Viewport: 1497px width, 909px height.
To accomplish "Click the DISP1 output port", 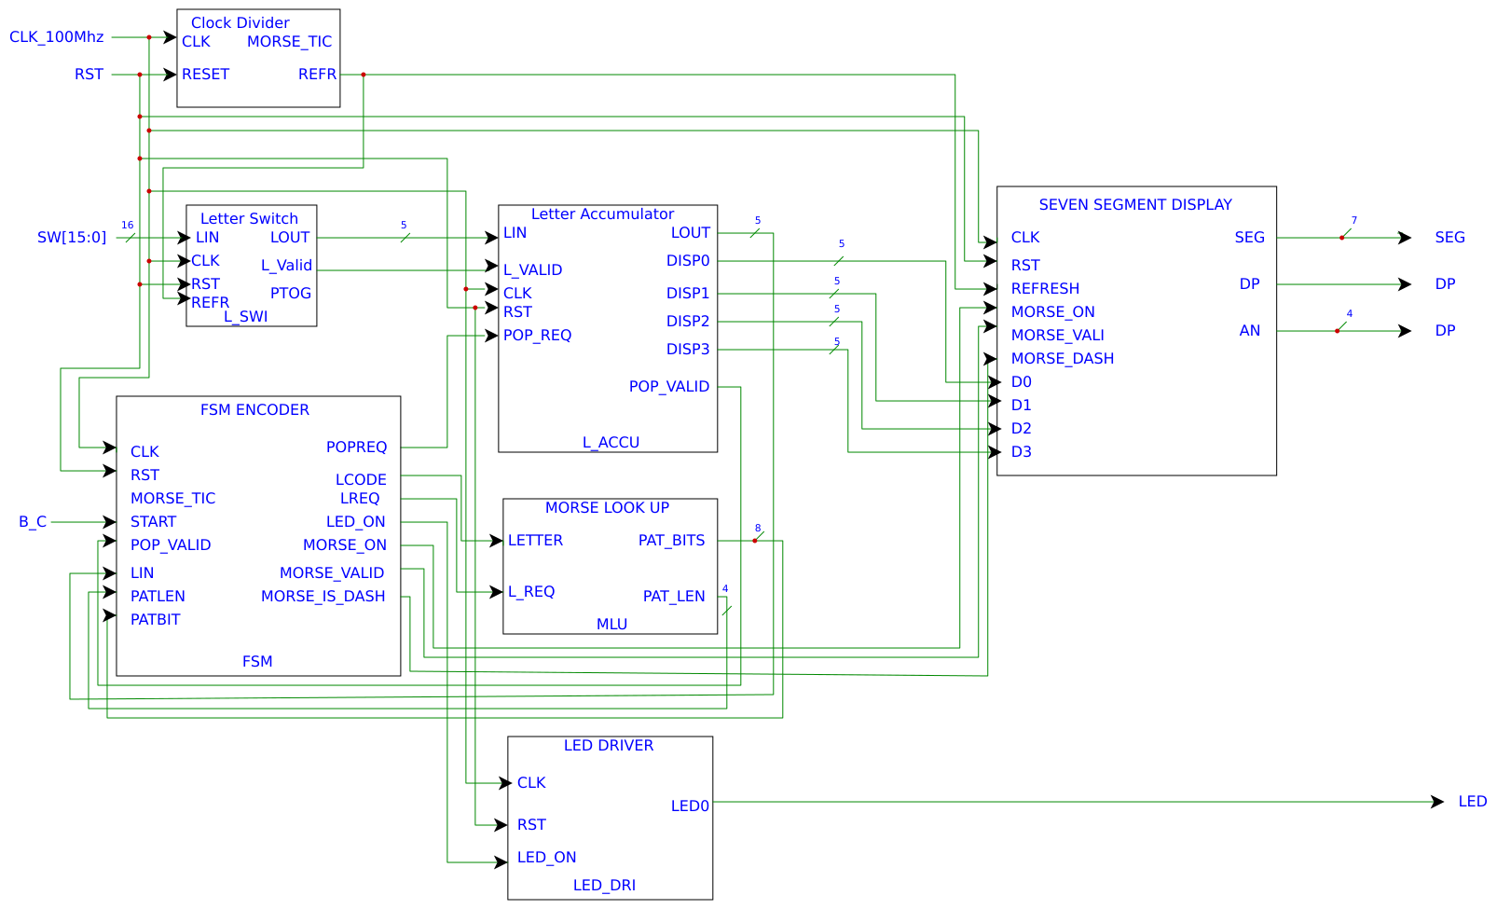I will pos(688,294).
